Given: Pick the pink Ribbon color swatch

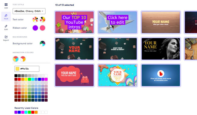Looking at the screenshot, I should click(42, 28).
